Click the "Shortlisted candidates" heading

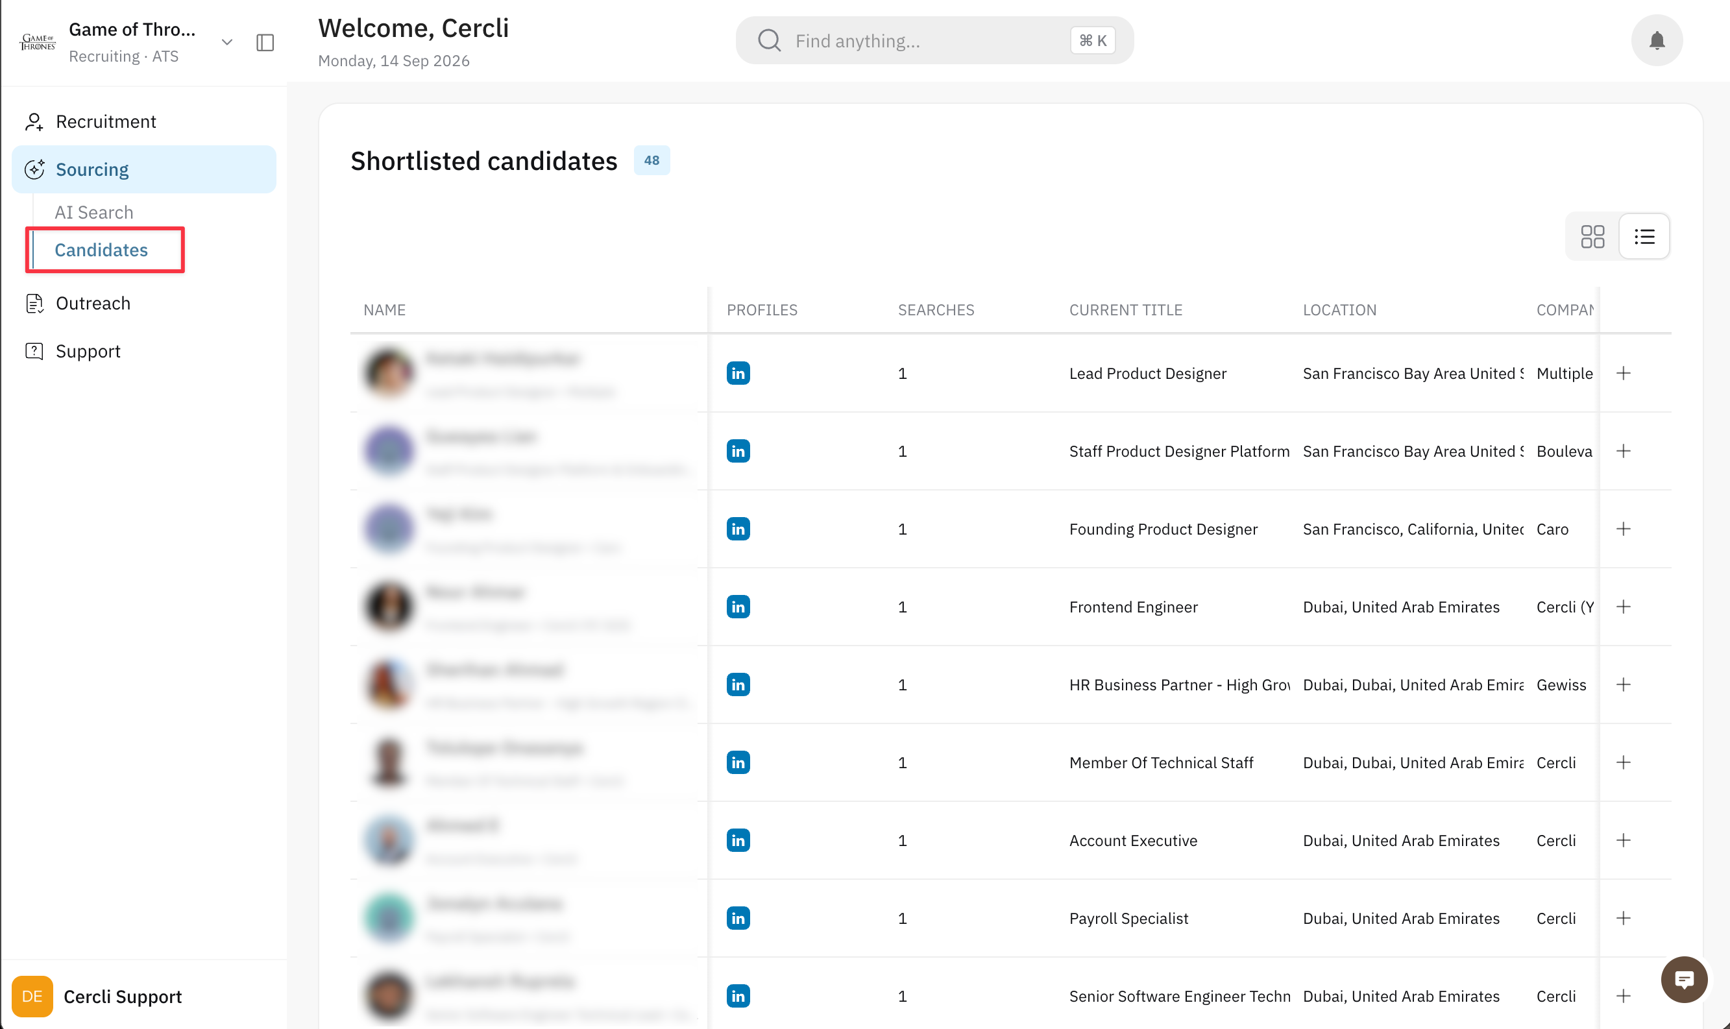tap(483, 161)
